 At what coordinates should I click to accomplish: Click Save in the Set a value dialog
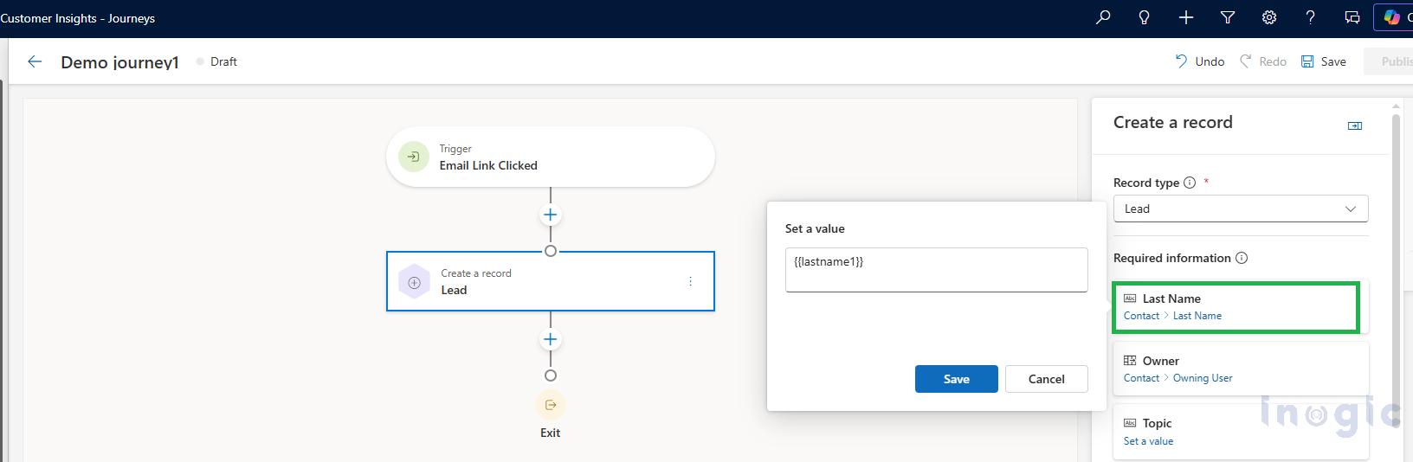[956, 379]
